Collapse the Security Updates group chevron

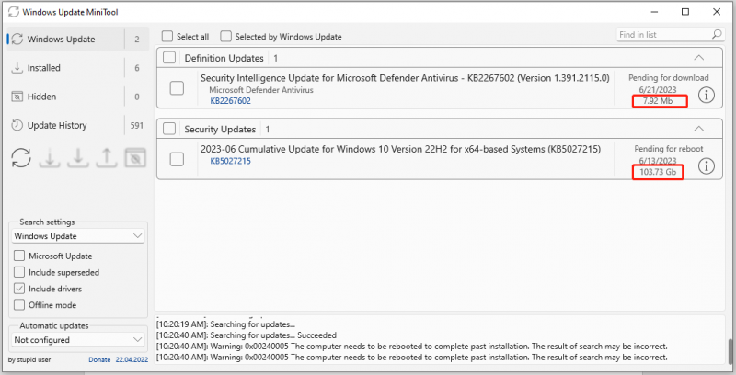pyautogui.click(x=699, y=129)
